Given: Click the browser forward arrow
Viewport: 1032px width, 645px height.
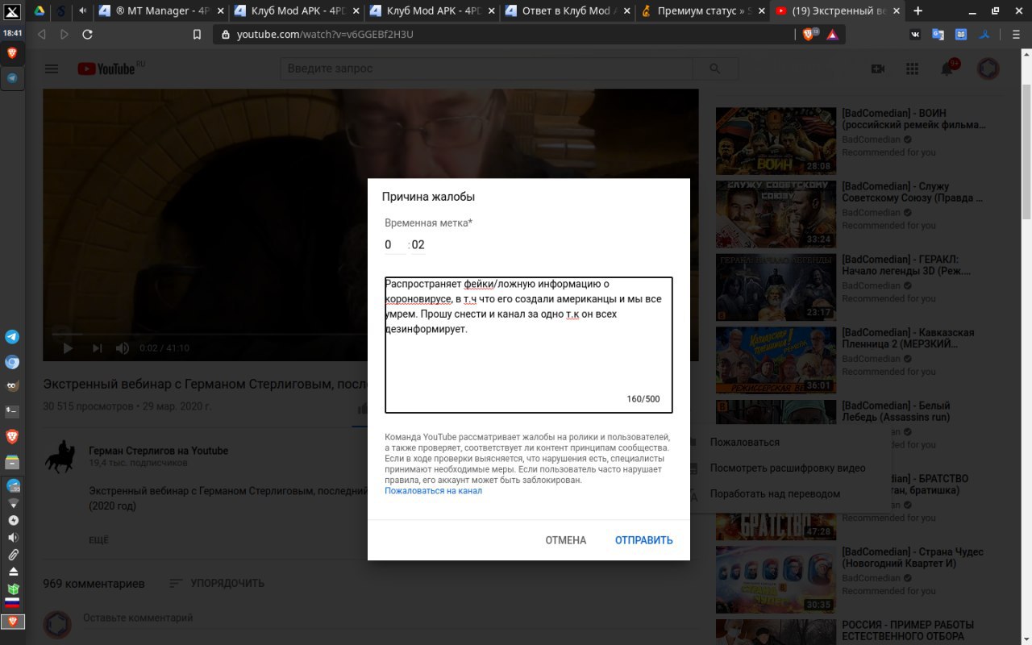Looking at the screenshot, I should tap(64, 35).
